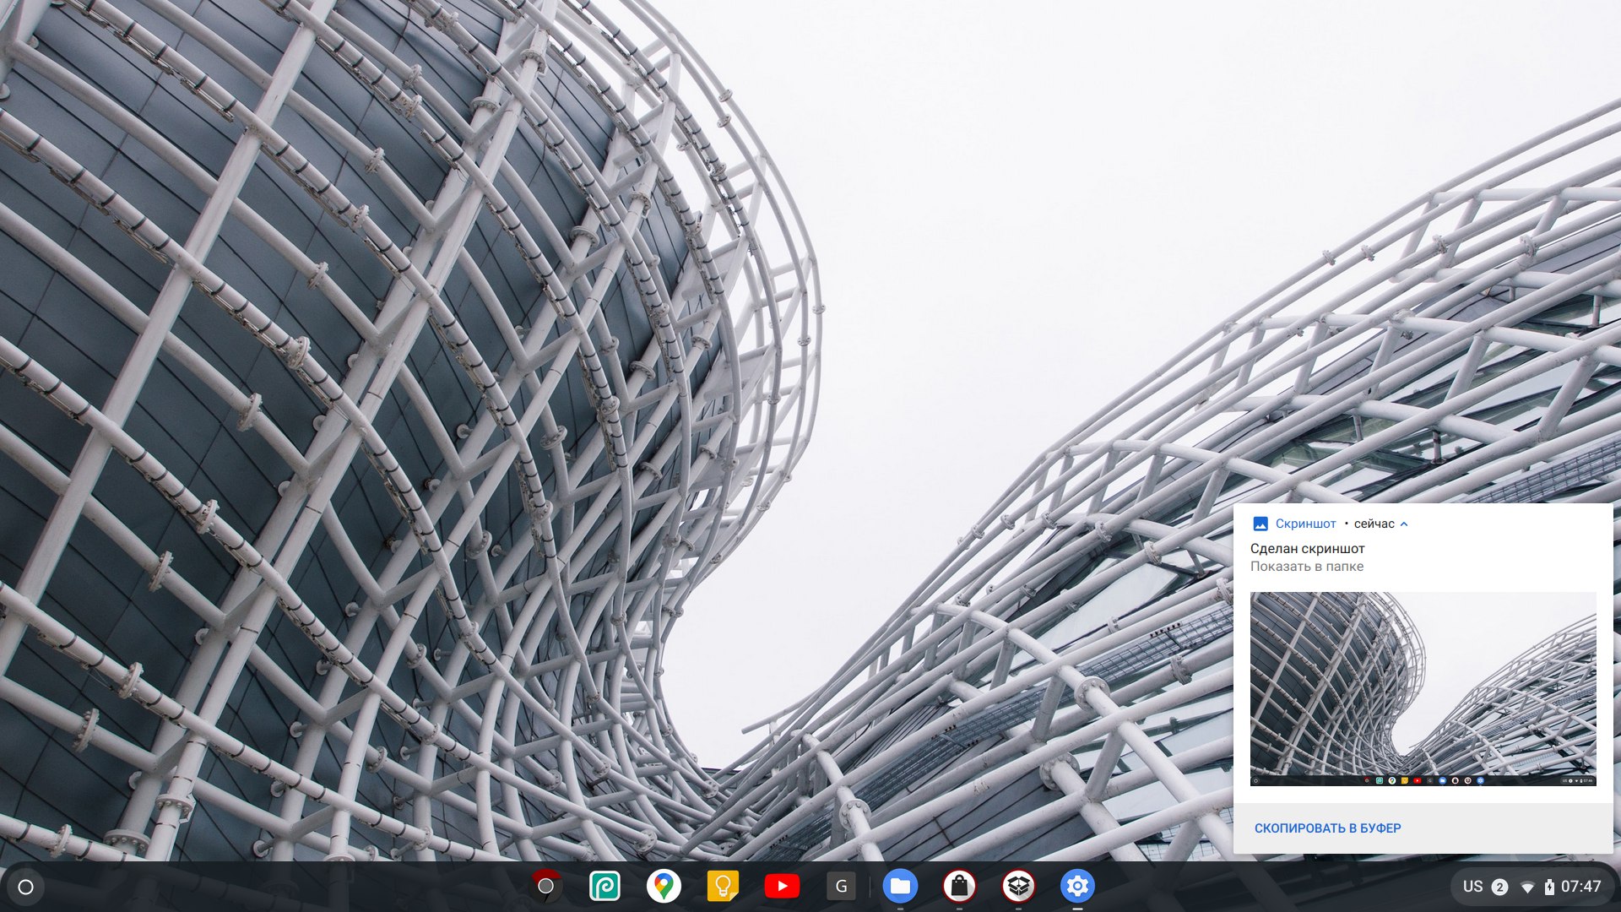
Task: Open the Files app folder icon
Action: click(x=900, y=886)
